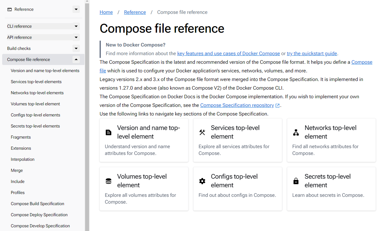Open Volumes top-level element sidebar item
Viewport: 382px width, 231px height.
tap(35, 104)
